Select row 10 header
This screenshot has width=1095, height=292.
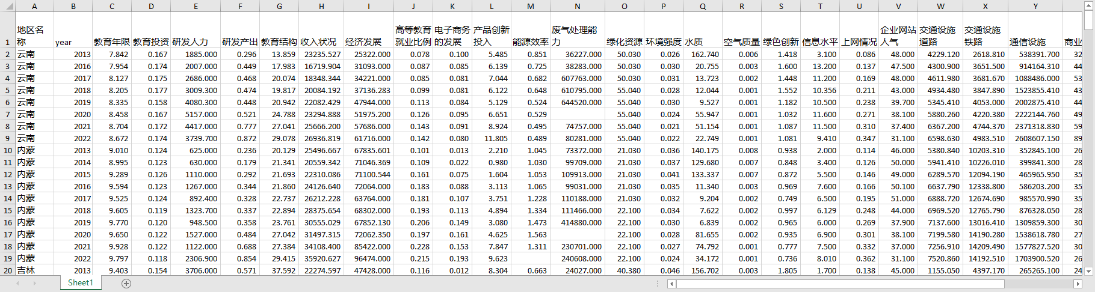tap(7, 150)
